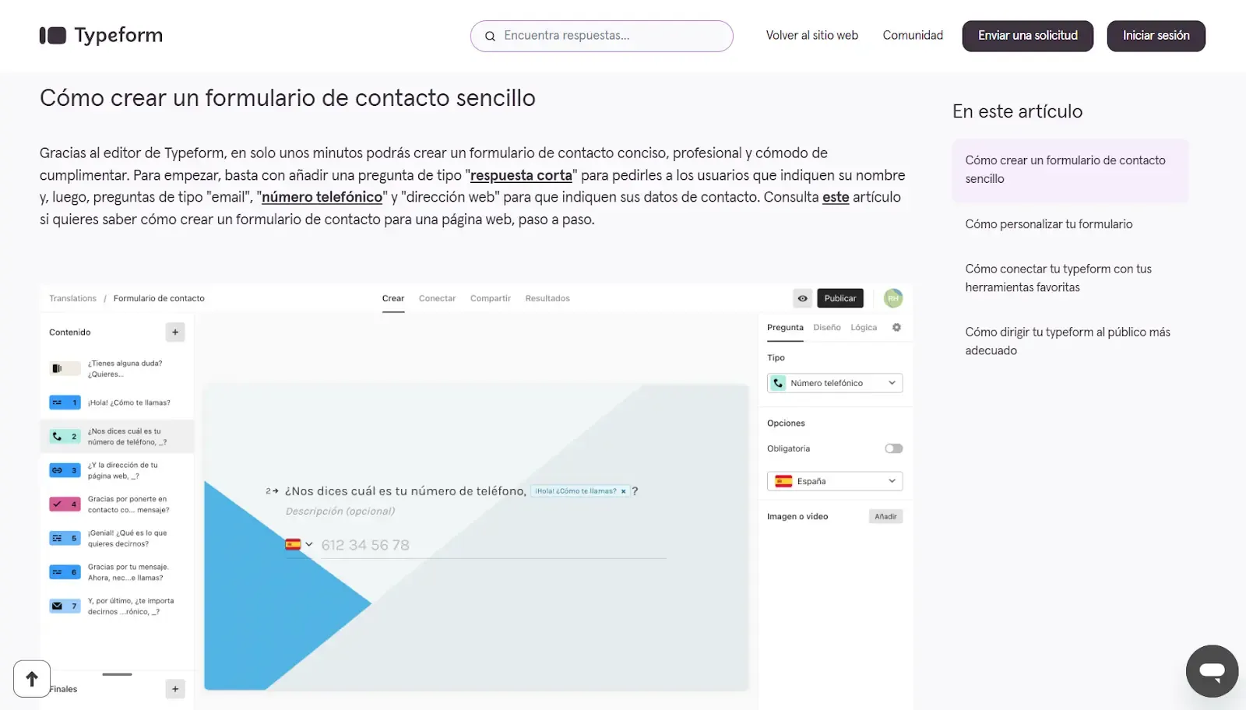Click the plus icon beside Contenido

(x=175, y=332)
